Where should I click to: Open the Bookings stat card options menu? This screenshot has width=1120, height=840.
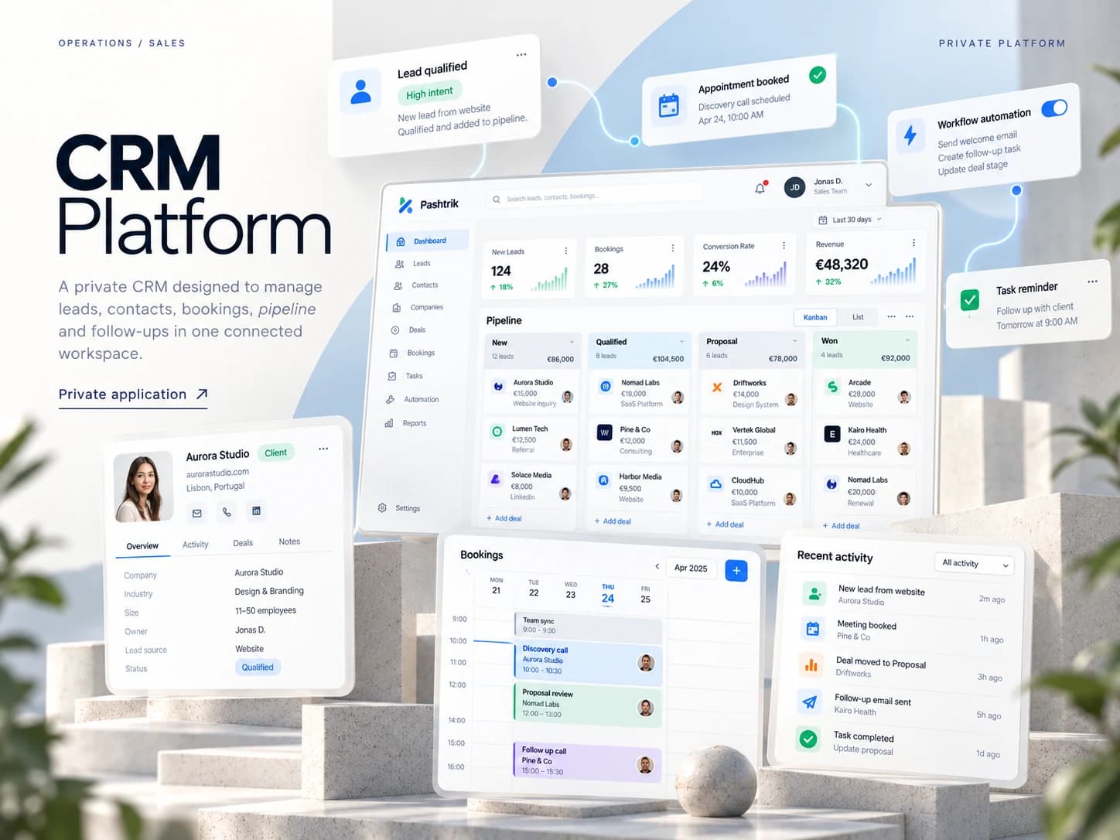pos(673,248)
